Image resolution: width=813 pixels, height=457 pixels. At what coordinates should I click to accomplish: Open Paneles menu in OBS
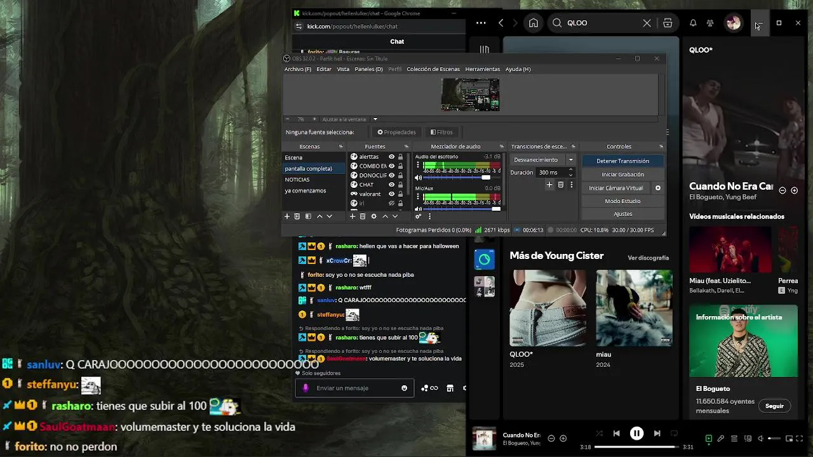[368, 69]
